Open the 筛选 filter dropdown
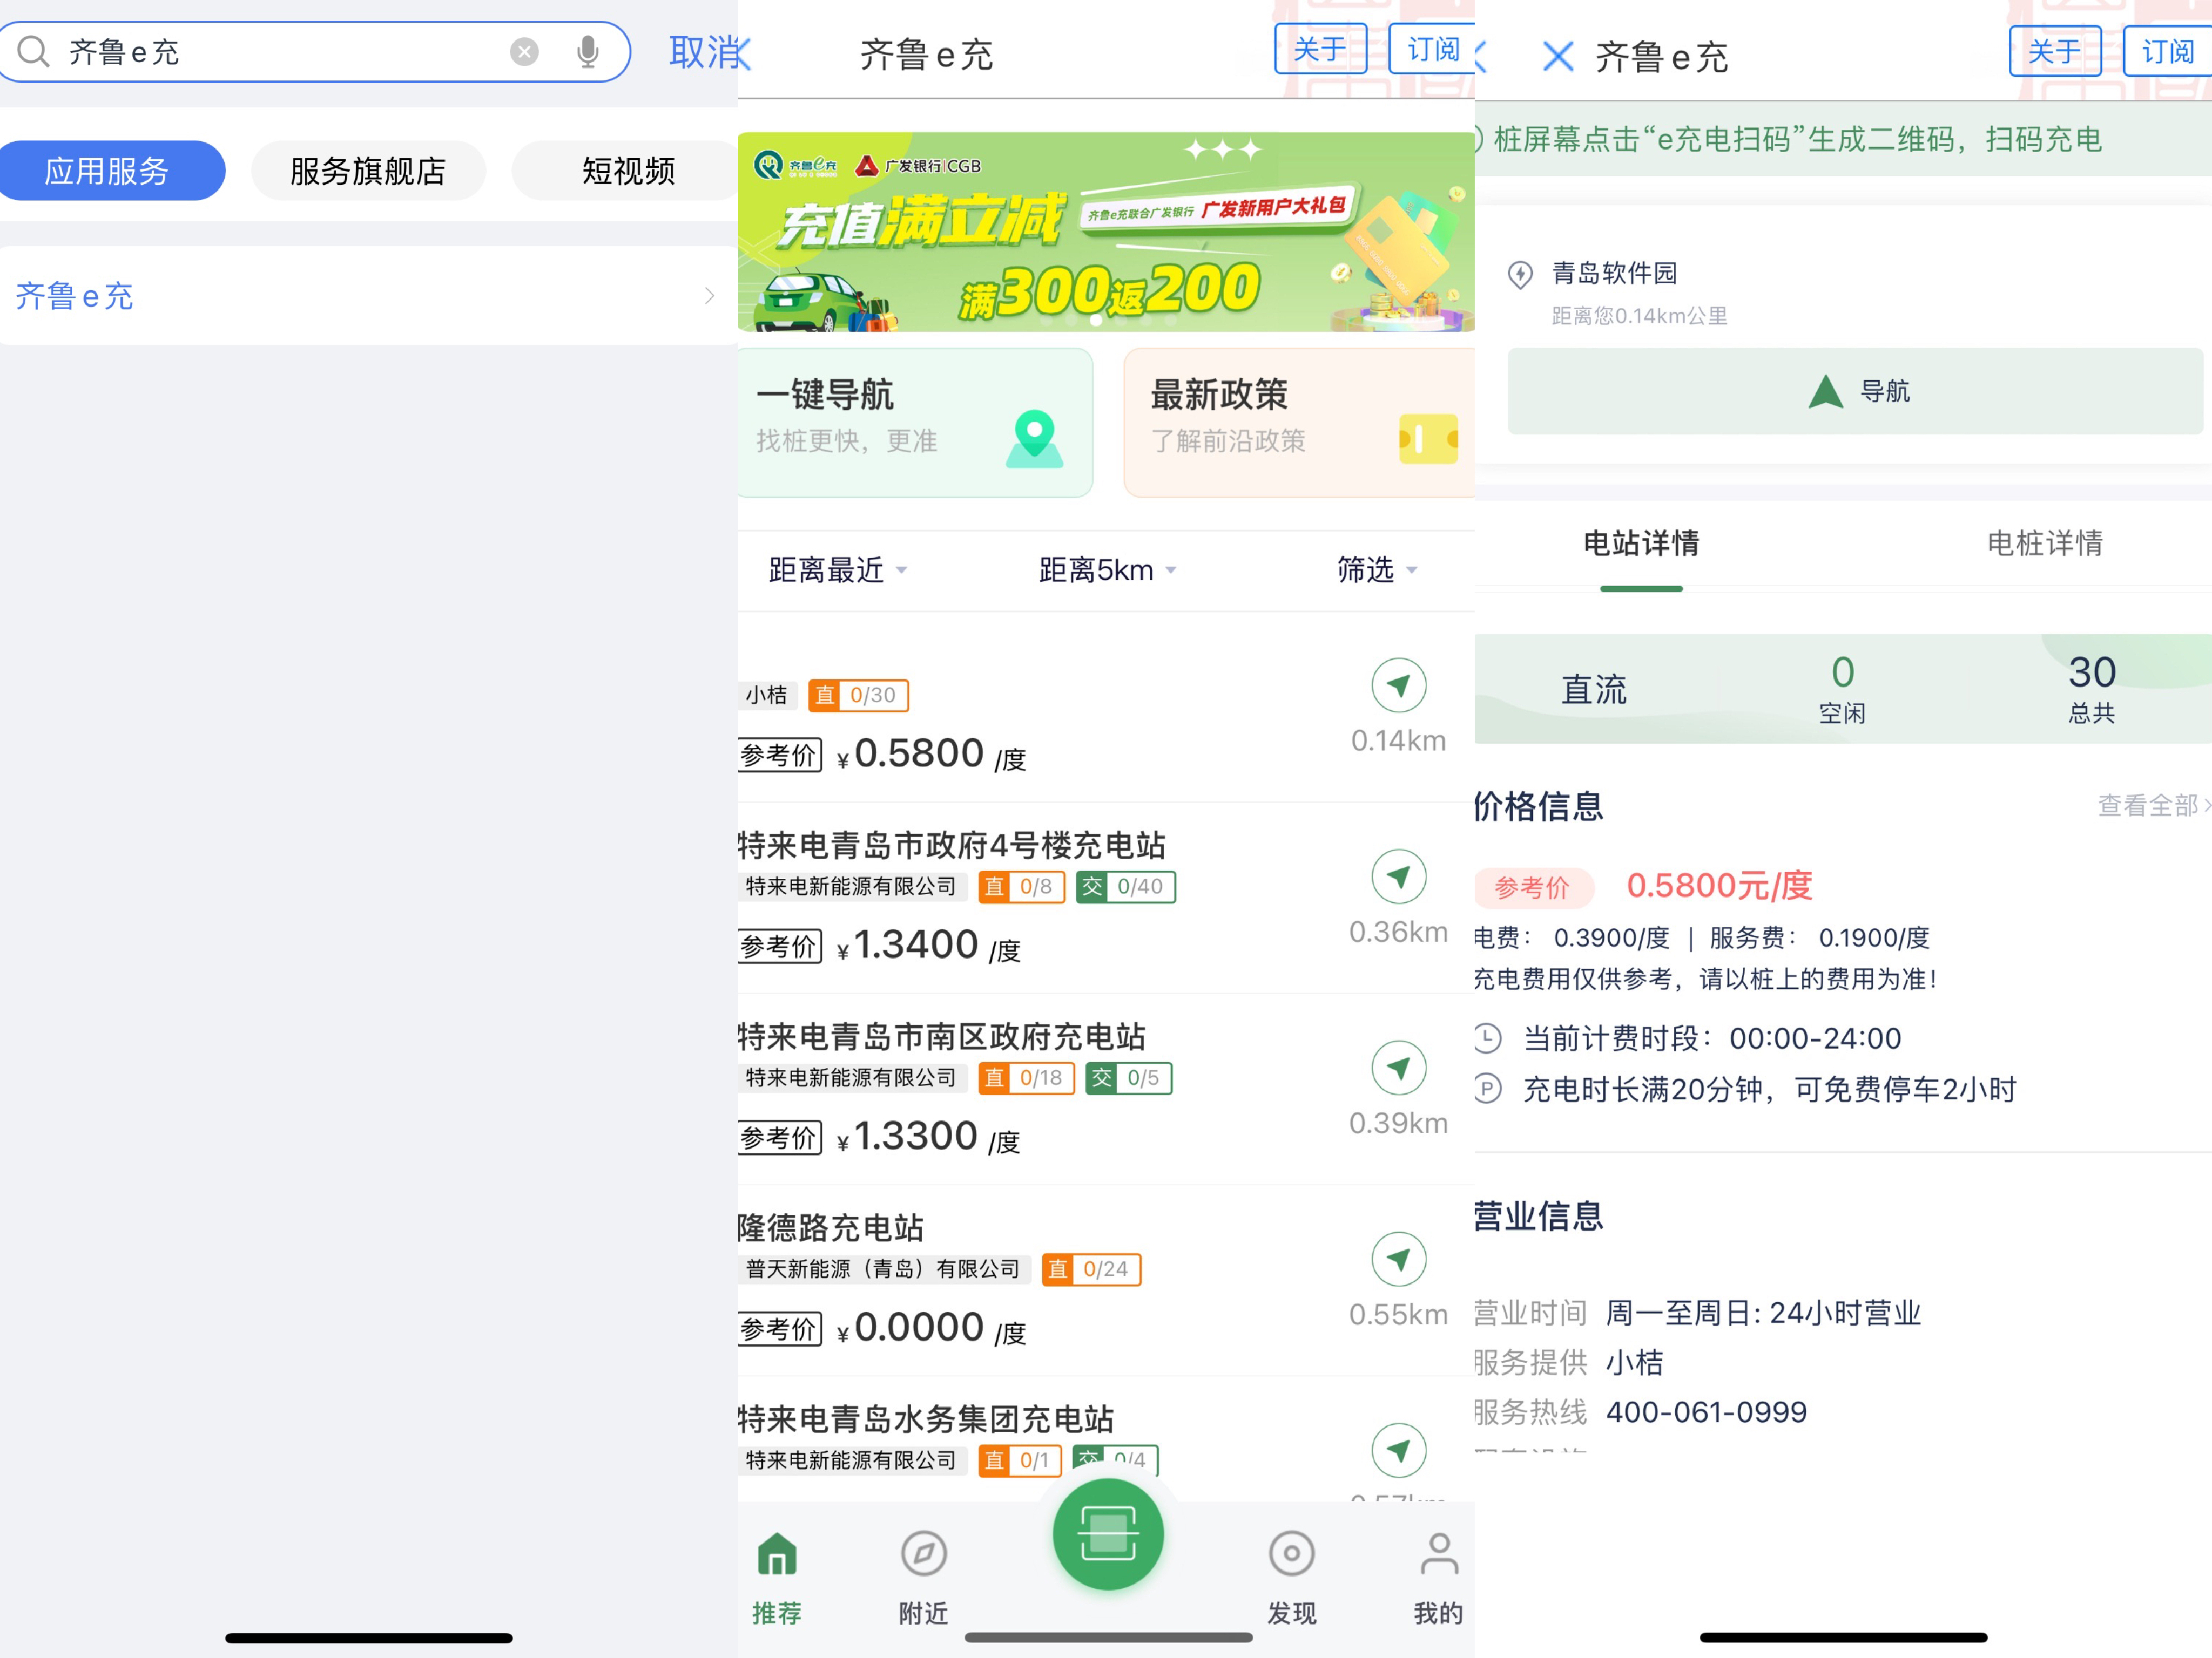2212x1658 pixels. coord(1377,569)
